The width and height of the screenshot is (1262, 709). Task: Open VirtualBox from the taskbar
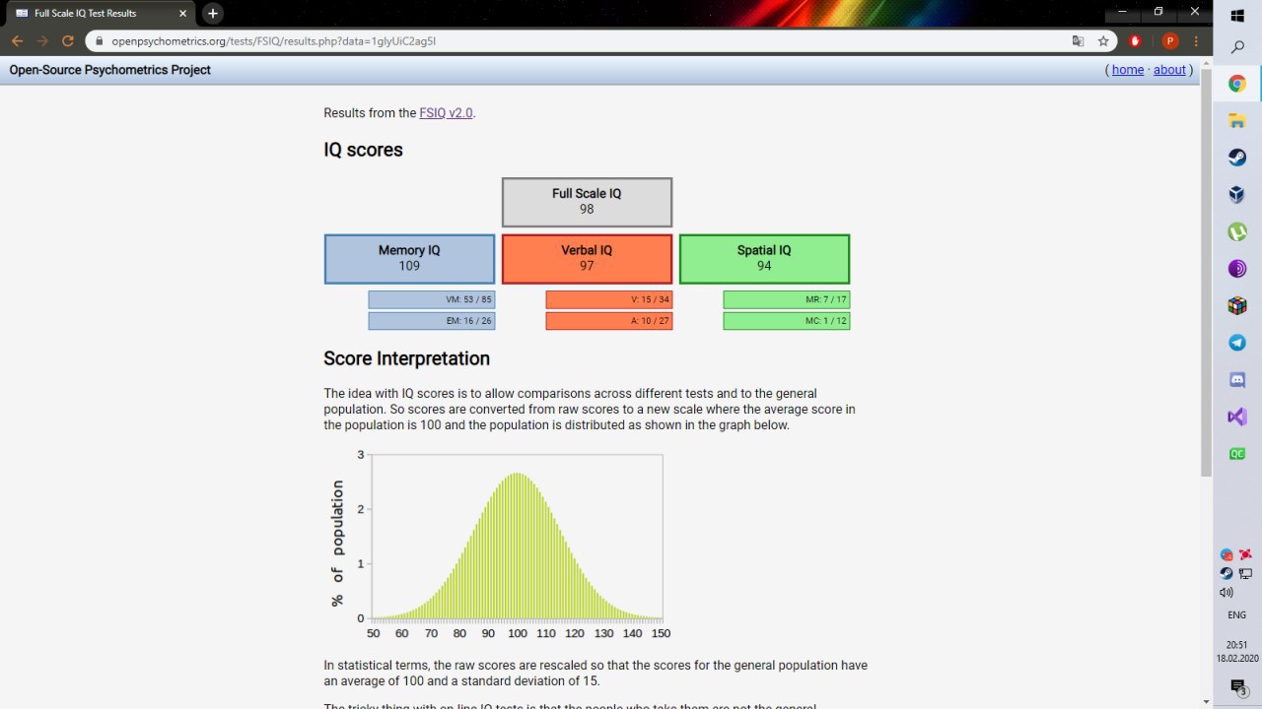pos(1237,195)
